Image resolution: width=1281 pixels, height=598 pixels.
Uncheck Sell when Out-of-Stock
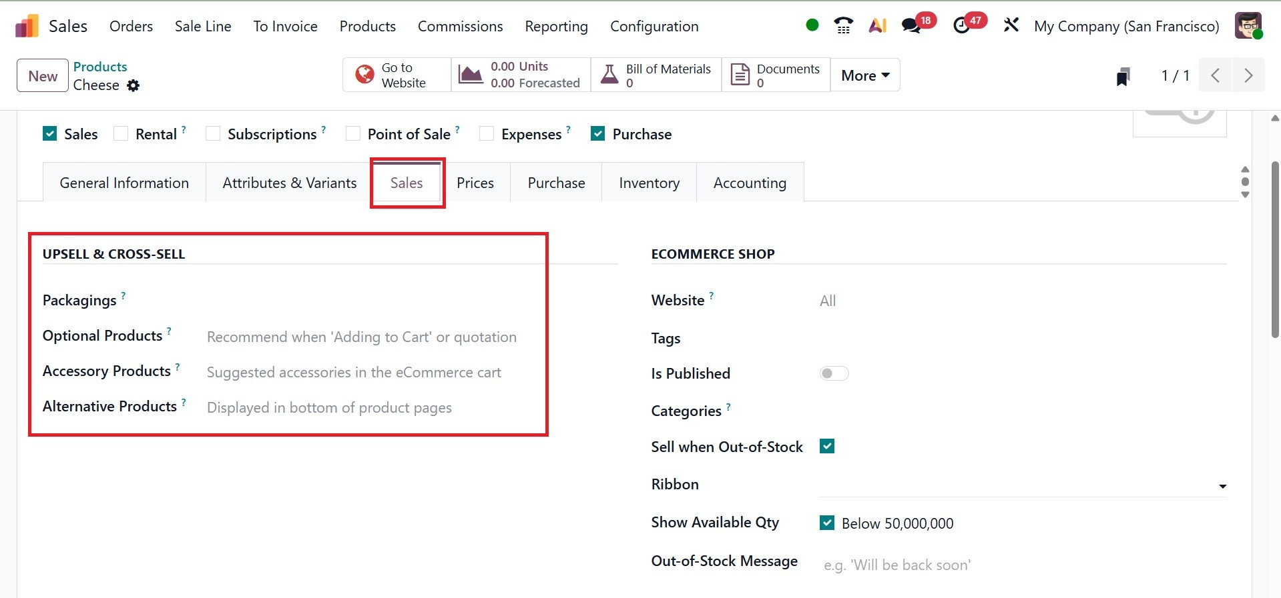tap(827, 447)
